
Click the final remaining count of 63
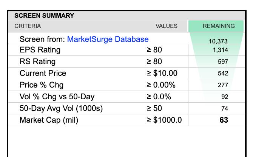click(x=224, y=120)
